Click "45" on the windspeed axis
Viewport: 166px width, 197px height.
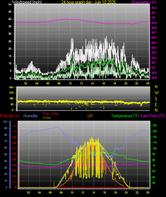(x=10, y=12)
